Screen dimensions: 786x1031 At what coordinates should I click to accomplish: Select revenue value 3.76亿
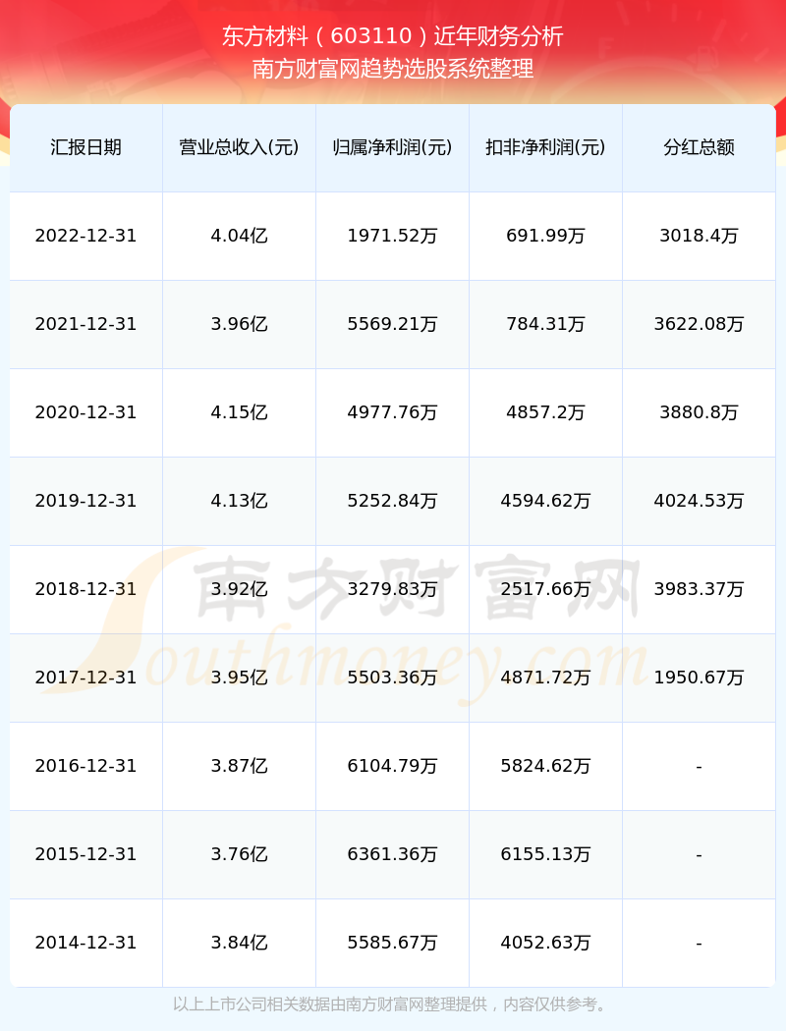tap(240, 853)
